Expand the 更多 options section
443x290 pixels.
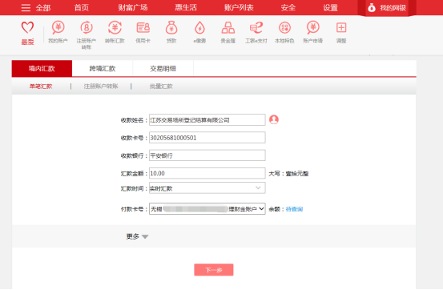(137, 236)
